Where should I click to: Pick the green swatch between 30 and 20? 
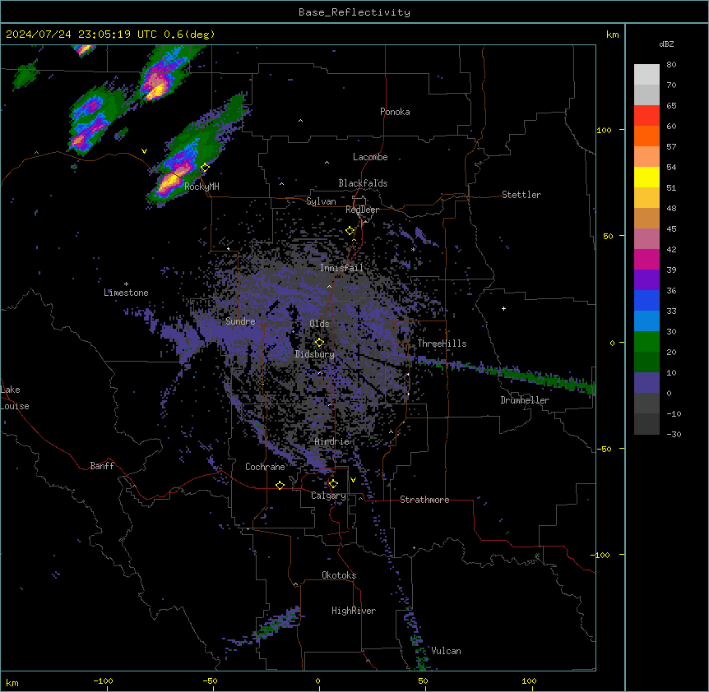(646, 342)
